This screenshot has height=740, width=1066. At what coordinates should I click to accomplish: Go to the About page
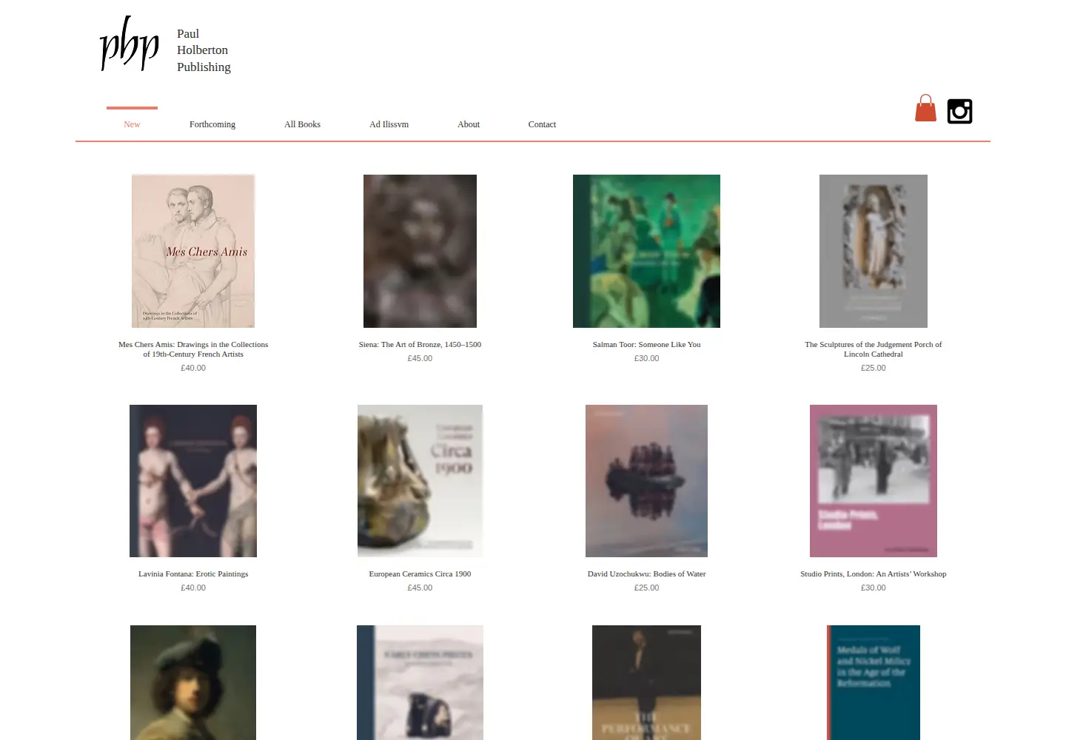click(469, 124)
